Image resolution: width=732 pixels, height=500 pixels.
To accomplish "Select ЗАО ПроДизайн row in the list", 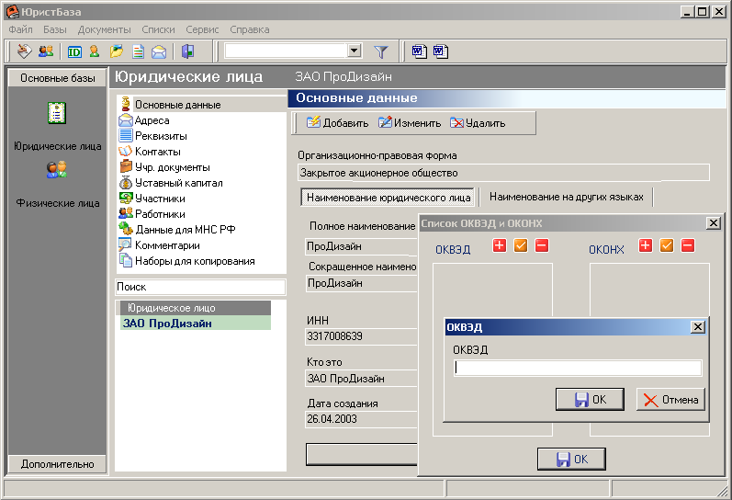I will (196, 323).
